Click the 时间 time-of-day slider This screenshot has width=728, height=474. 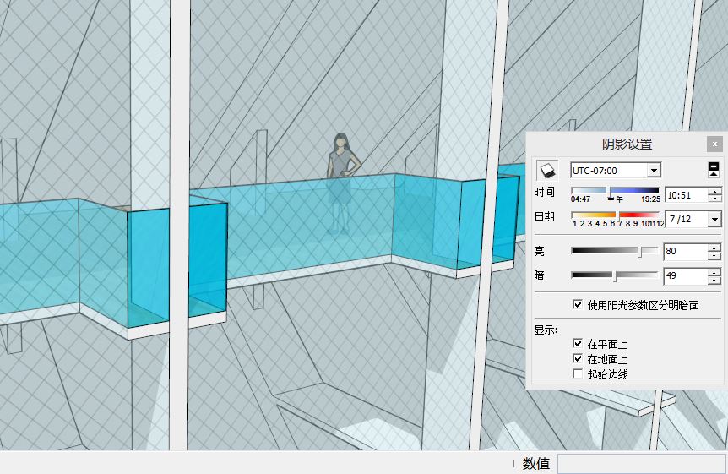click(x=615, y=192)
